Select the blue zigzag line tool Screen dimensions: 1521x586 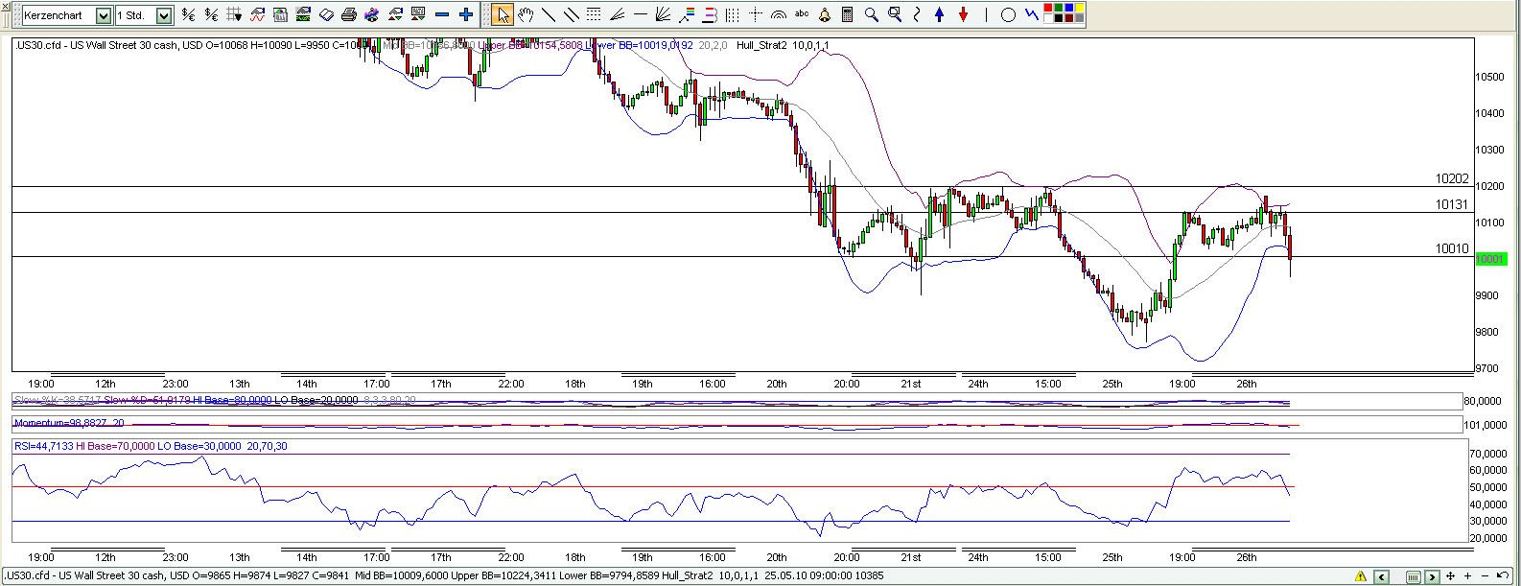(1031, 14)
